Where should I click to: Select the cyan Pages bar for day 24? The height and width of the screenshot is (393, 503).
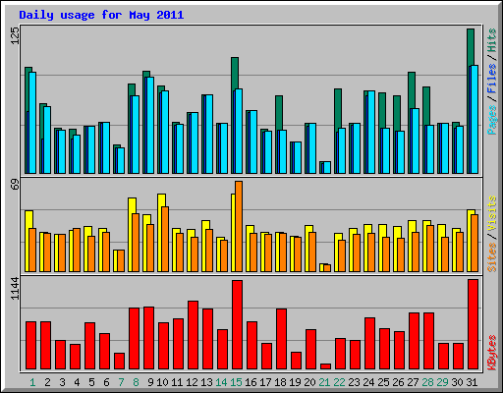[371, 133]
